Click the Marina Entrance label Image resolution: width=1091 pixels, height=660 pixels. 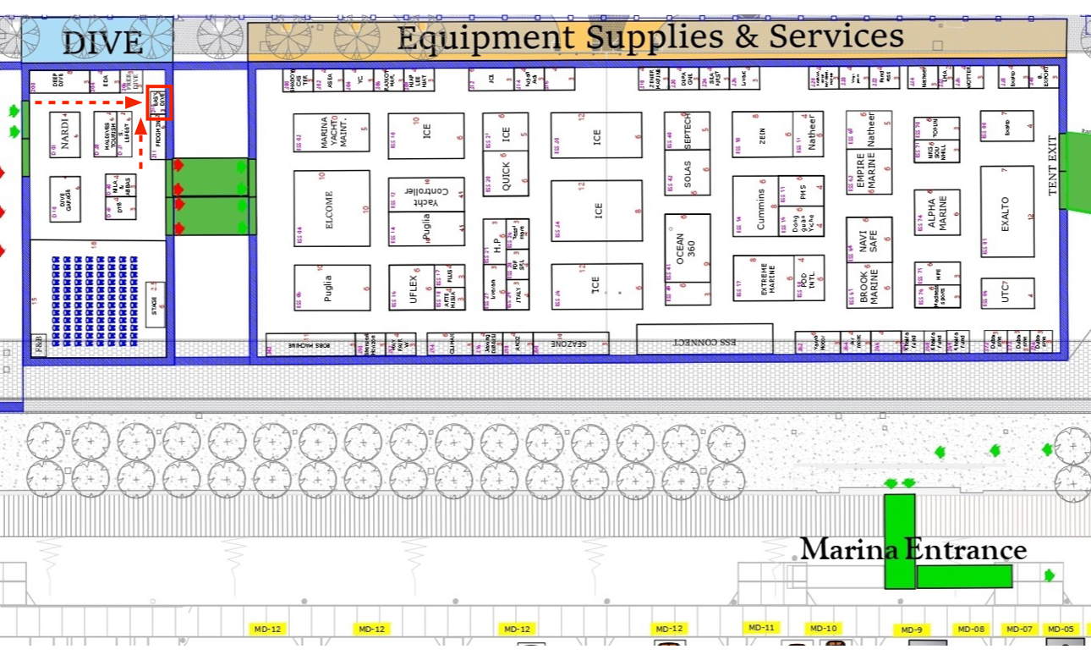point(913,550)
